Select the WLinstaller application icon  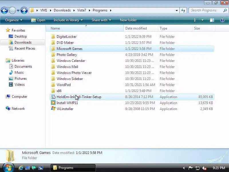click(x=53, y=109)
